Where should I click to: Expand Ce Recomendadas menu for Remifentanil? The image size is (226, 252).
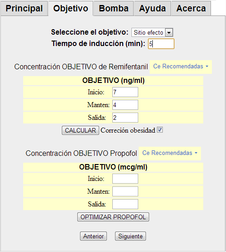click(x=181, y=67)
